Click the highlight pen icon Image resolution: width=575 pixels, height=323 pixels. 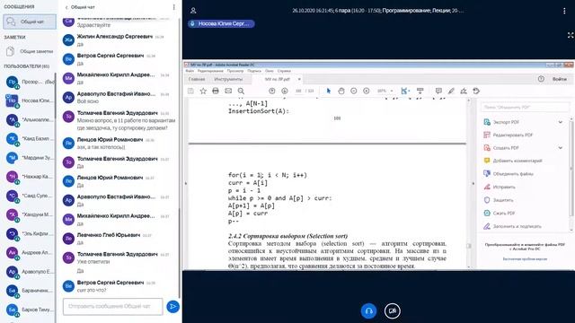[x=451, y=92]
